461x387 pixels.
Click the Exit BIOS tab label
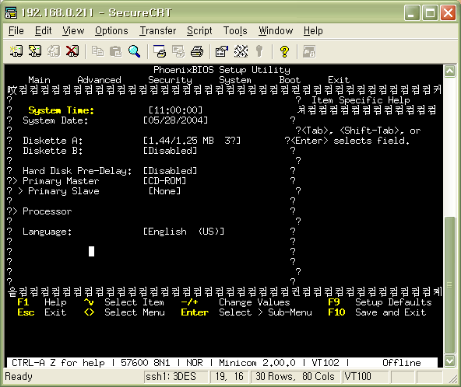(x=339, y=80)
